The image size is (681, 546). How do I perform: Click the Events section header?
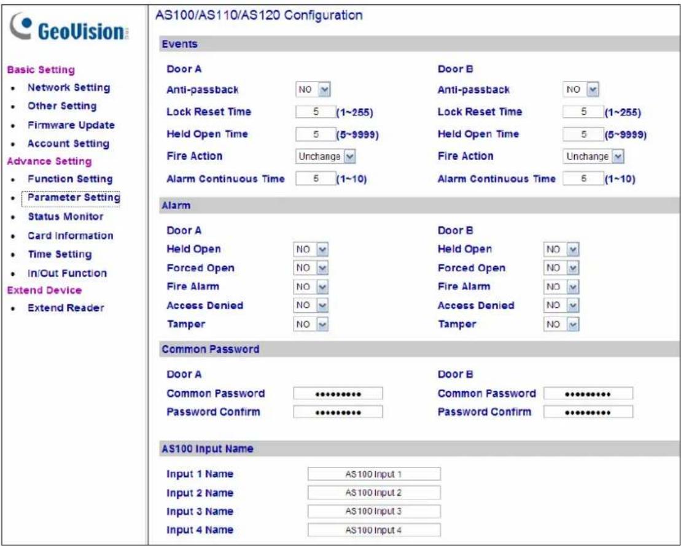(419, 44)
